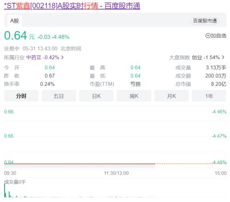Select the A股 tab
Viewport: 230px width, 202px height.
tap(15, 21)
